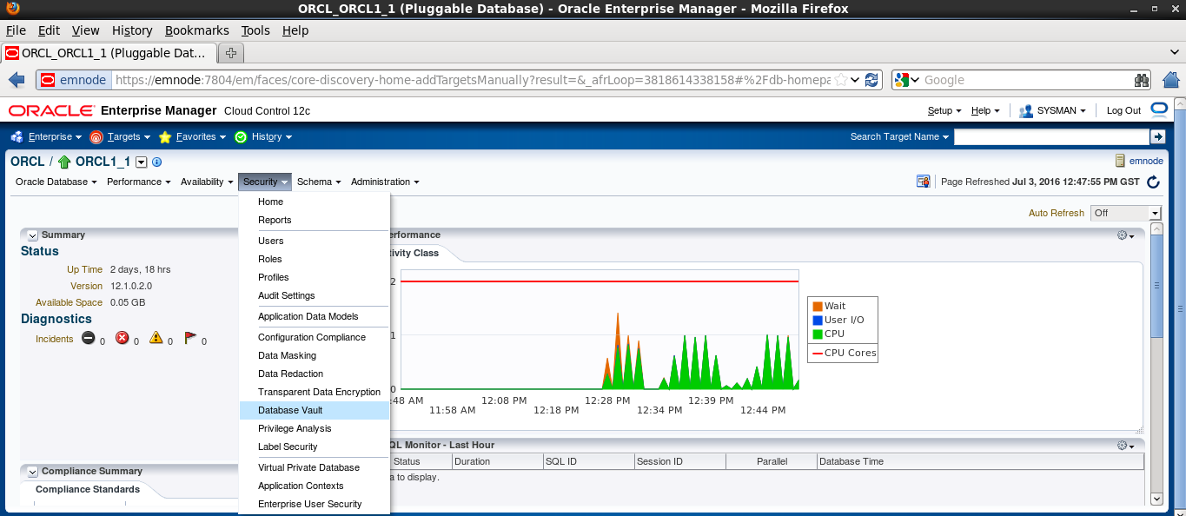Expand the Administration menu
1186x516 pixels.
(x=385, y=182)
